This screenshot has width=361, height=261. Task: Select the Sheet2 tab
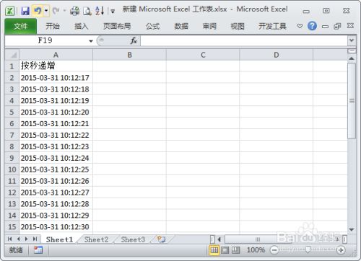[x=96, y=239]
